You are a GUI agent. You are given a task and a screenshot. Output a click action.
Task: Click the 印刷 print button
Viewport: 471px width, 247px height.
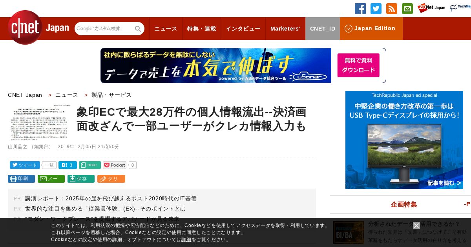click(x=21, y=179)
